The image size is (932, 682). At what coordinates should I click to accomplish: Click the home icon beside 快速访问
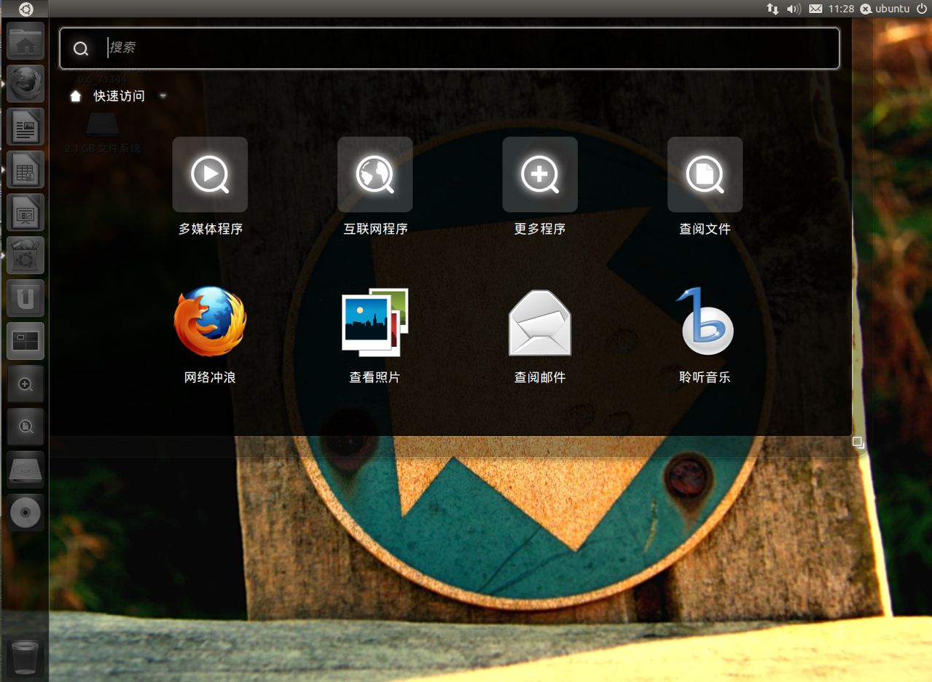76,96
